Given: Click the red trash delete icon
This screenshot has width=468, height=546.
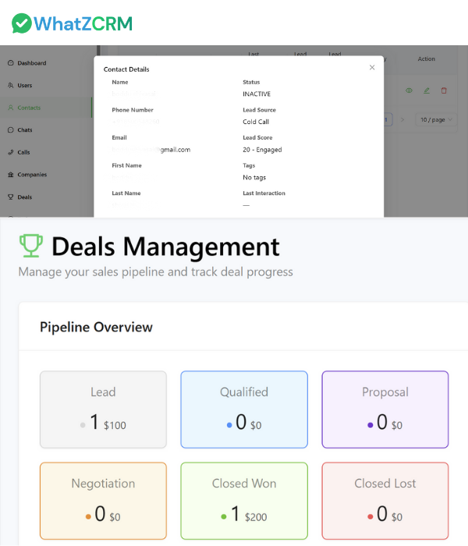Looking at the screenshot, I should tap(445, 90).
